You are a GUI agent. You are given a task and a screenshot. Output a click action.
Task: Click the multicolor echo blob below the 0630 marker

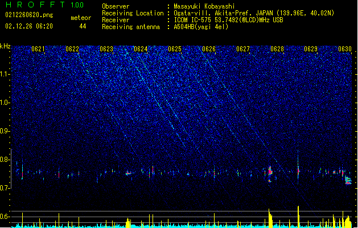[348, 180]
